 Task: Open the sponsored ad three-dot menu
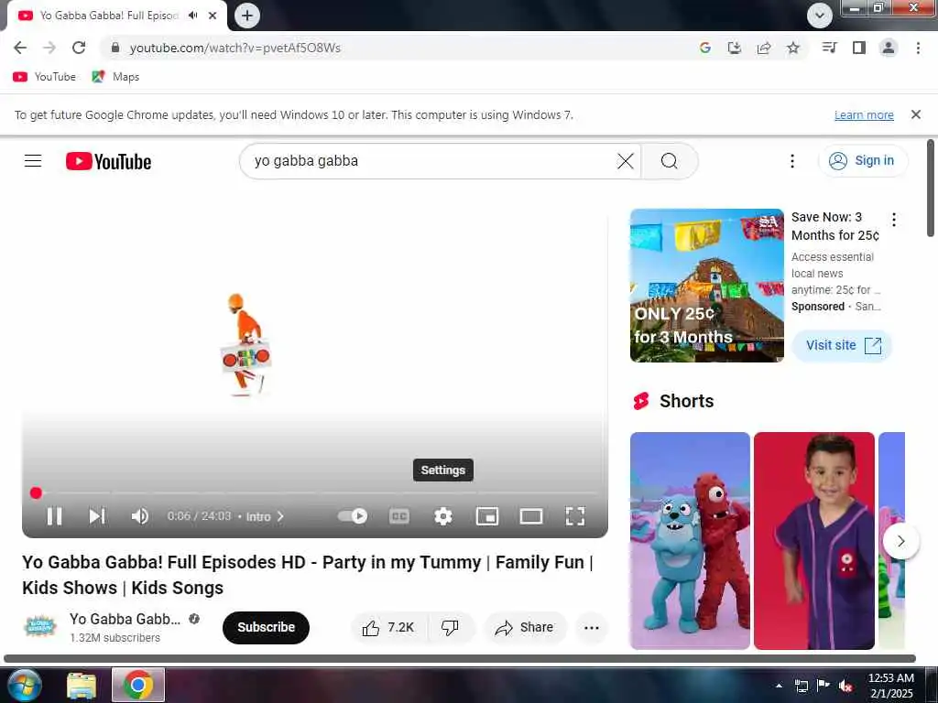click(894, 220)
